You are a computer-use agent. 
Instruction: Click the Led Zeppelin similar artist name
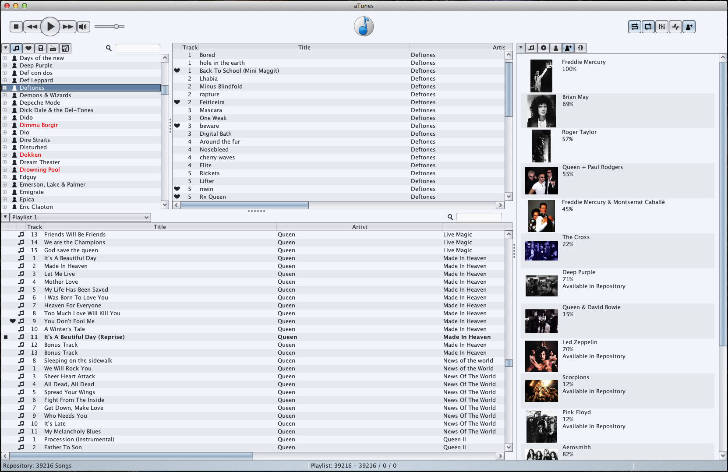(580, 342)
